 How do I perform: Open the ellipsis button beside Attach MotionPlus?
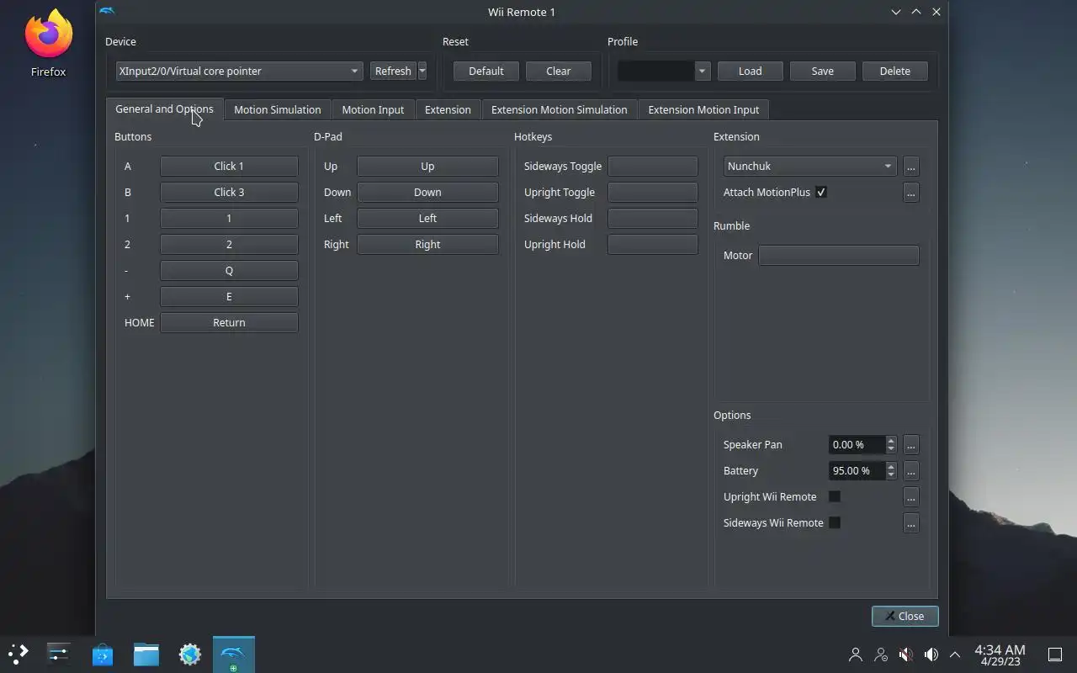(x=910, y=193)
